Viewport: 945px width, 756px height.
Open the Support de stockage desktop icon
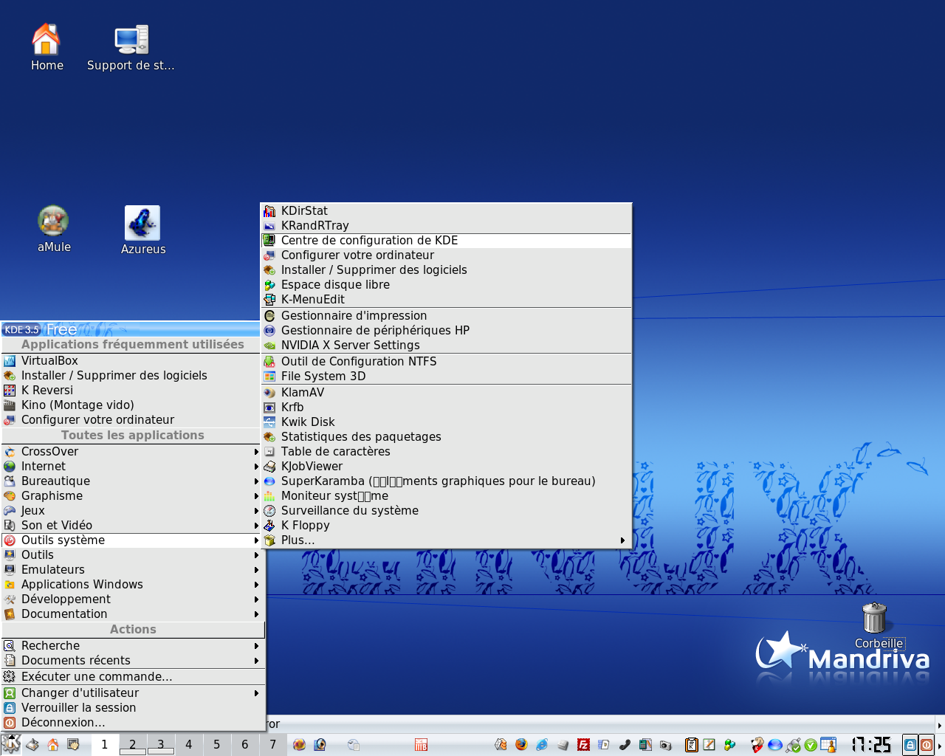coord(131,48)
